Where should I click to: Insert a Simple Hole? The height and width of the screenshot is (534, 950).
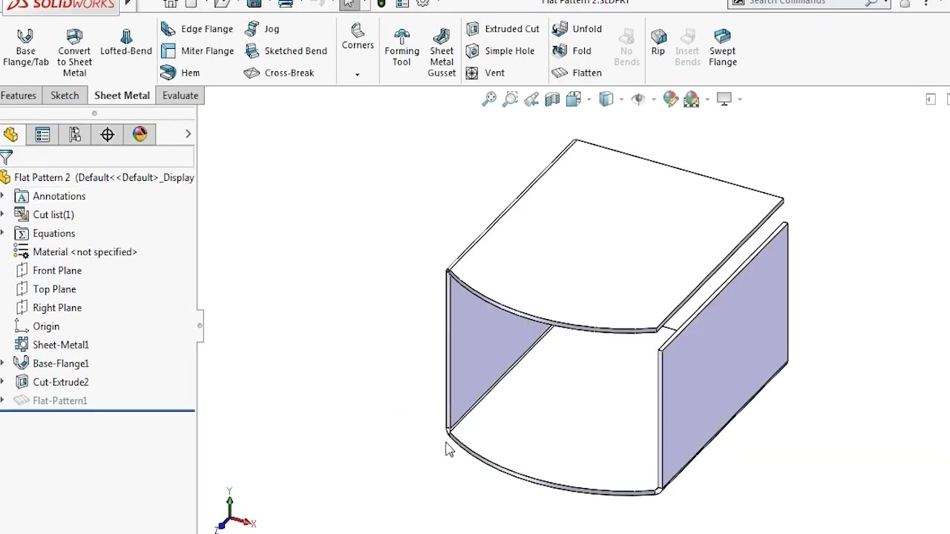tap(499, 51)
